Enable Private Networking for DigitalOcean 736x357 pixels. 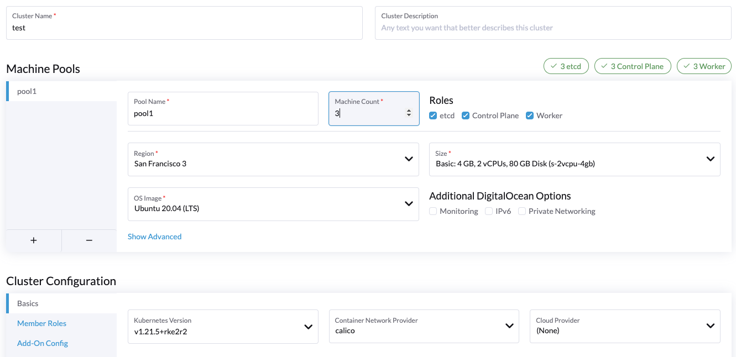522,211
